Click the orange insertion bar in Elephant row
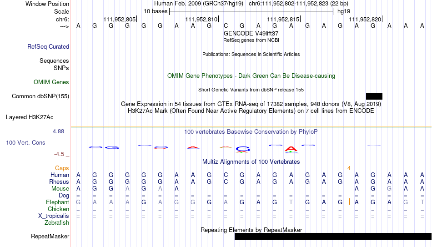 [x=349, y=202]
